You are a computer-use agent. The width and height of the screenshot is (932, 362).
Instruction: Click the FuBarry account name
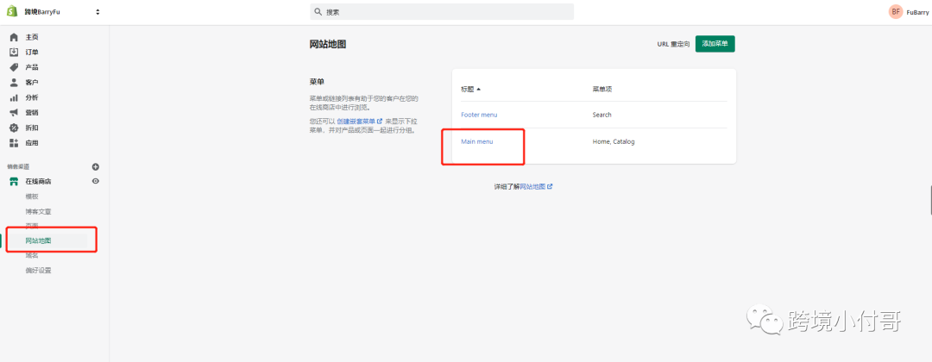(x=917, y=12)
